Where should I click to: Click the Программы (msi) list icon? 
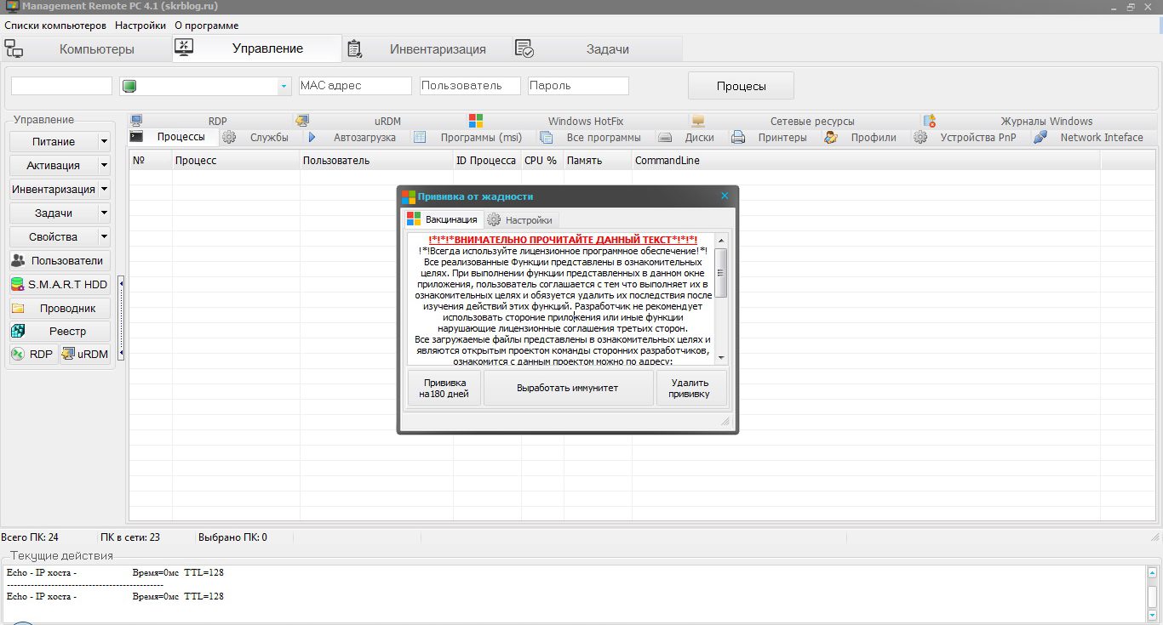click(x=420, y=137)
